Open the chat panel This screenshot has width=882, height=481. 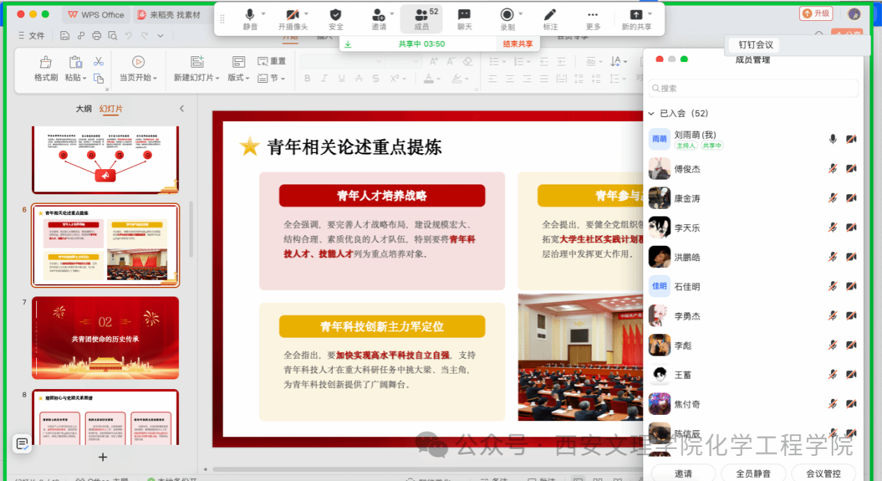464,19
